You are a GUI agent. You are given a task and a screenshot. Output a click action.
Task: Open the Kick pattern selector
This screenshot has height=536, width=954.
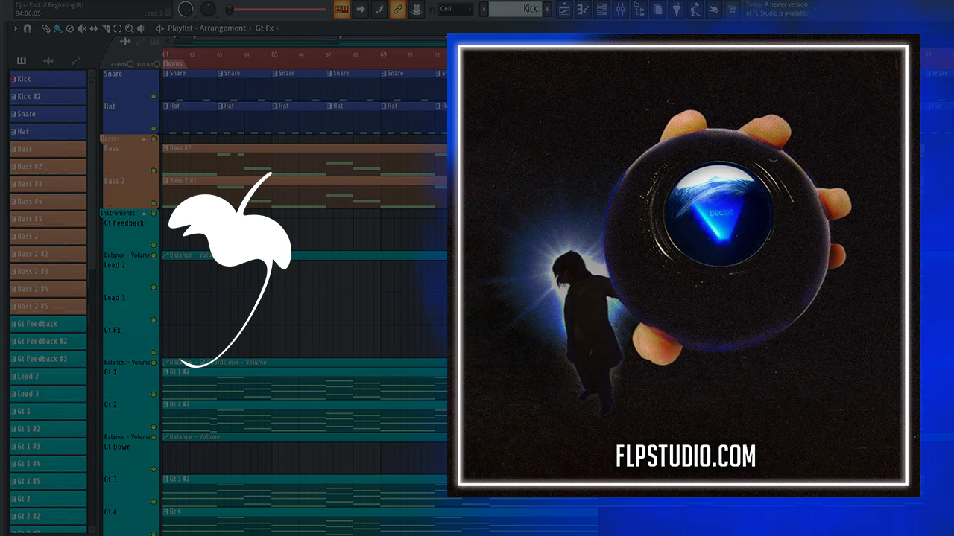[x=516, y=9]
